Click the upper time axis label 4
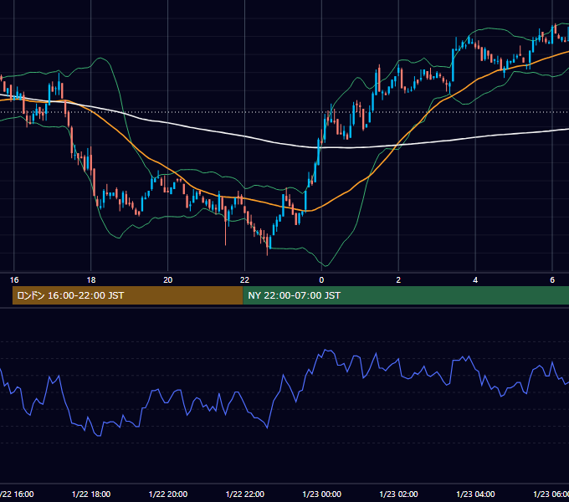 pos(475,279)
